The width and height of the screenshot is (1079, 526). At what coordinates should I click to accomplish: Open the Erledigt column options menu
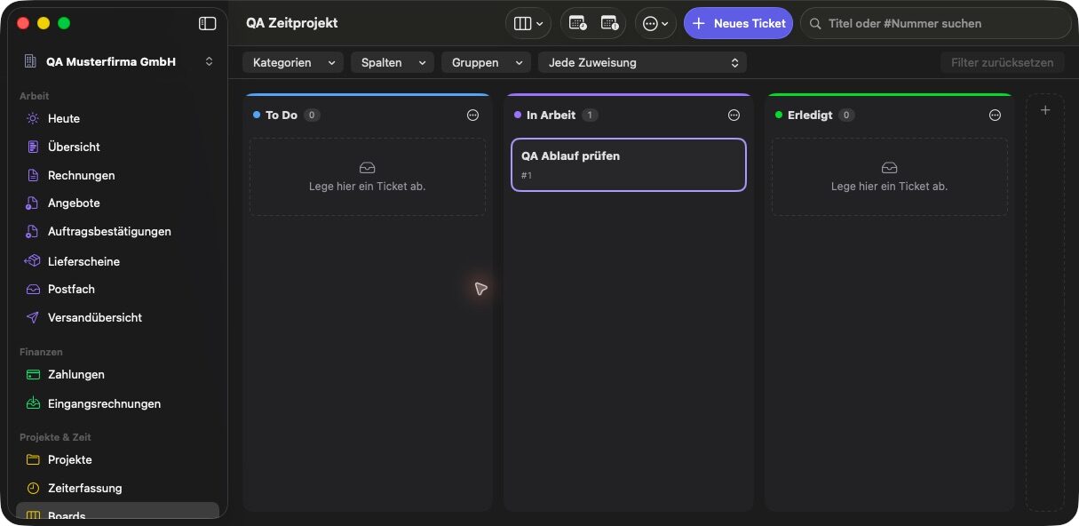coord(995,115)
